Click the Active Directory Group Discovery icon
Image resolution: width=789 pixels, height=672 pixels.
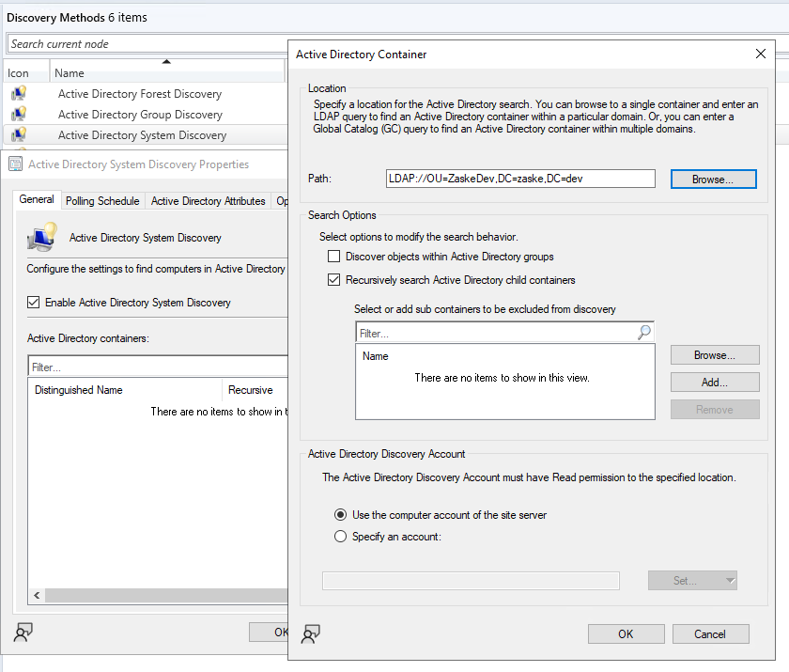point(20,114)
